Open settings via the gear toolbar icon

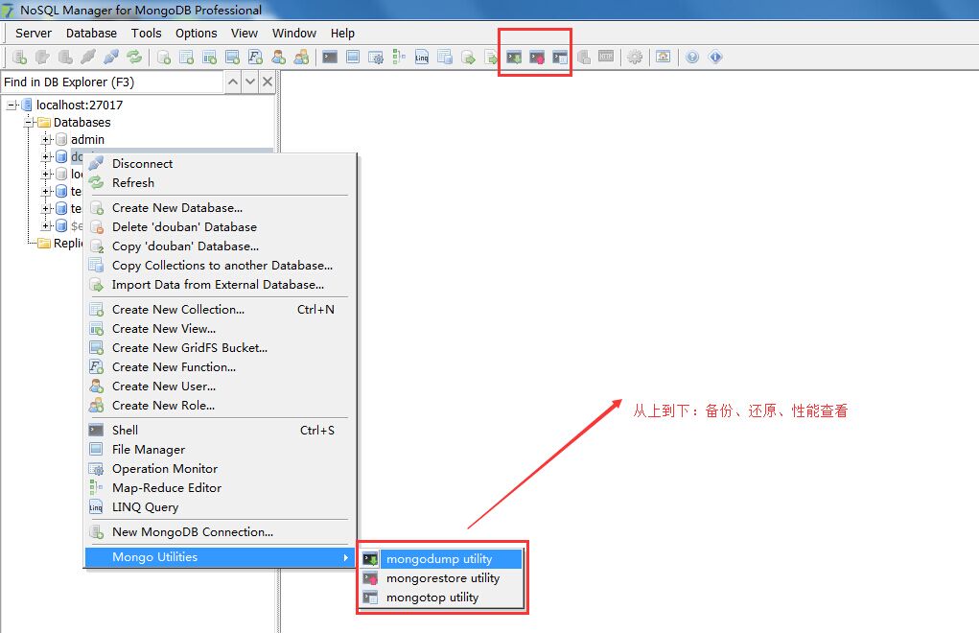[635, 58]
